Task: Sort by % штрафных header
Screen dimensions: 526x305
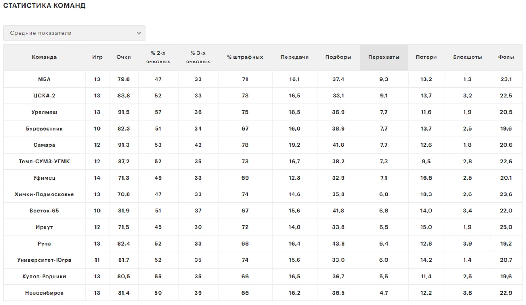Action: coord(245,57)
